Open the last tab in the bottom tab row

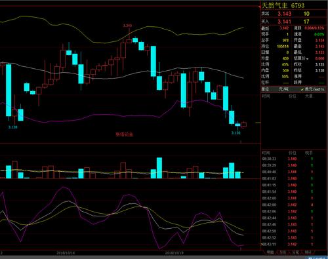coord(308,252)
